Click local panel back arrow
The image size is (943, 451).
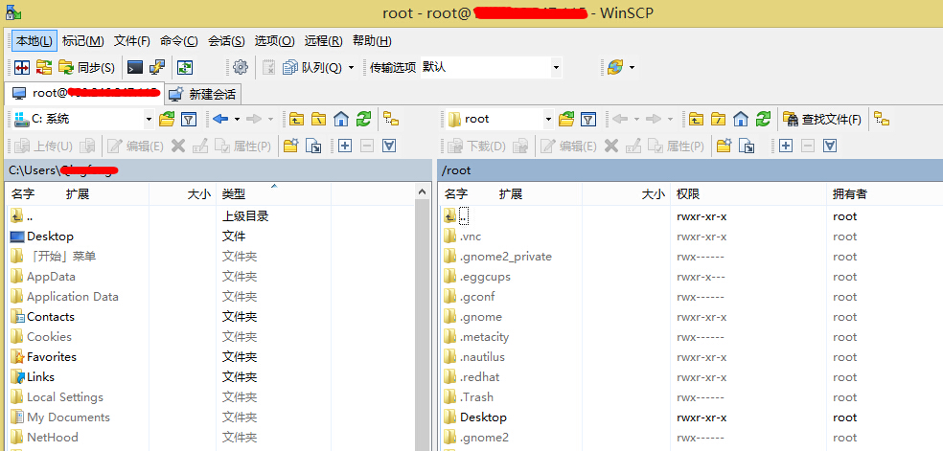tap(220, 119)
